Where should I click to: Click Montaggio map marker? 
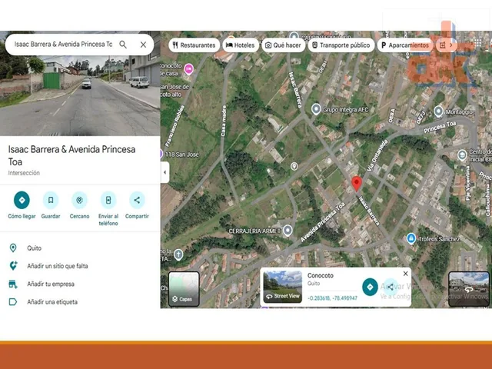click(x=438, y=111)
